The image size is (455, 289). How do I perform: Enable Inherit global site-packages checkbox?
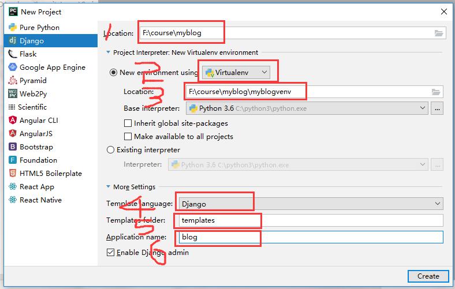pos(128,123)
